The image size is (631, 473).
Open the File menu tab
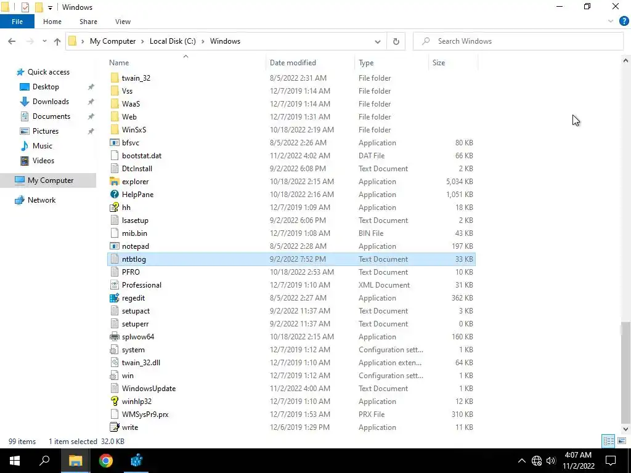click(17, 22)
